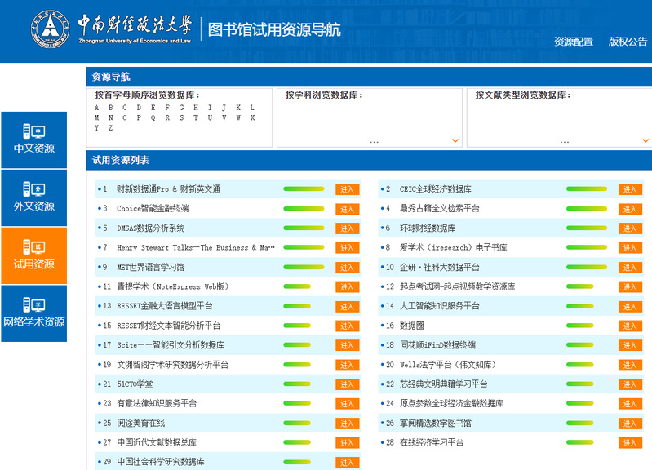Enter the 51CTO学堂 database via 进入
652x470 pixels.
(347, 384)
